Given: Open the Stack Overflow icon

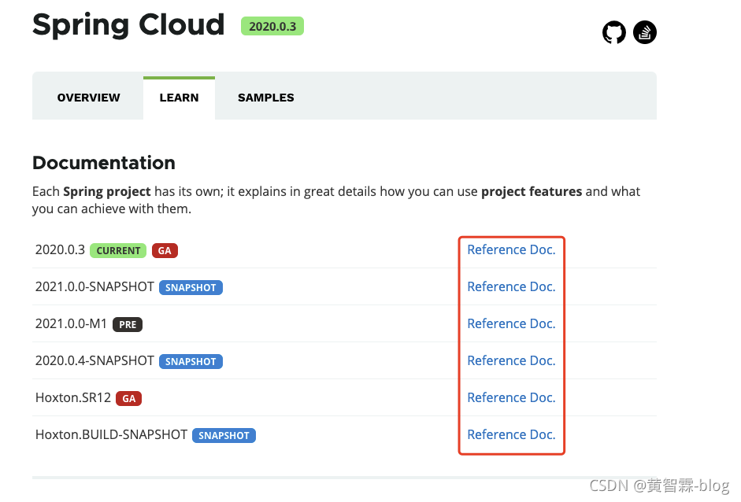Looking at the screenshot, I should (x=645, y=32).
